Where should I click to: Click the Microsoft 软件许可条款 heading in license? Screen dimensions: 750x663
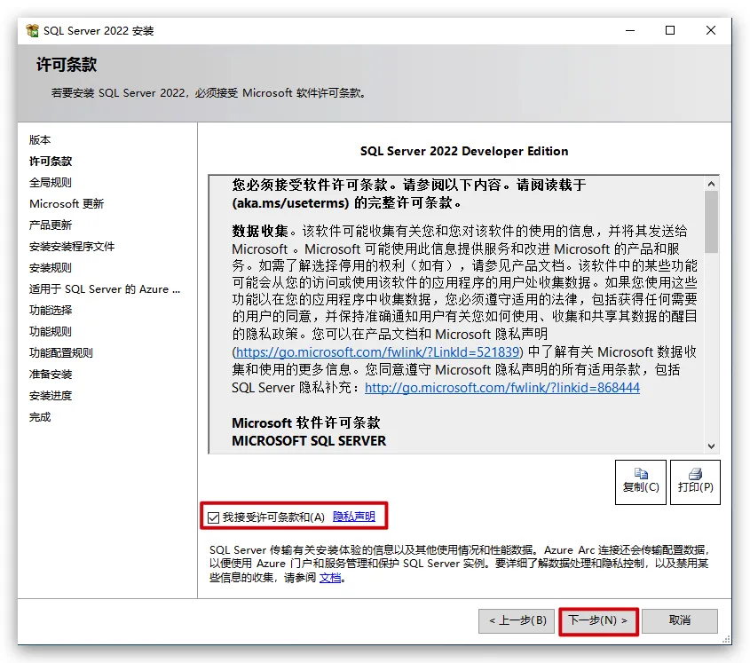[x=306, y=422]
